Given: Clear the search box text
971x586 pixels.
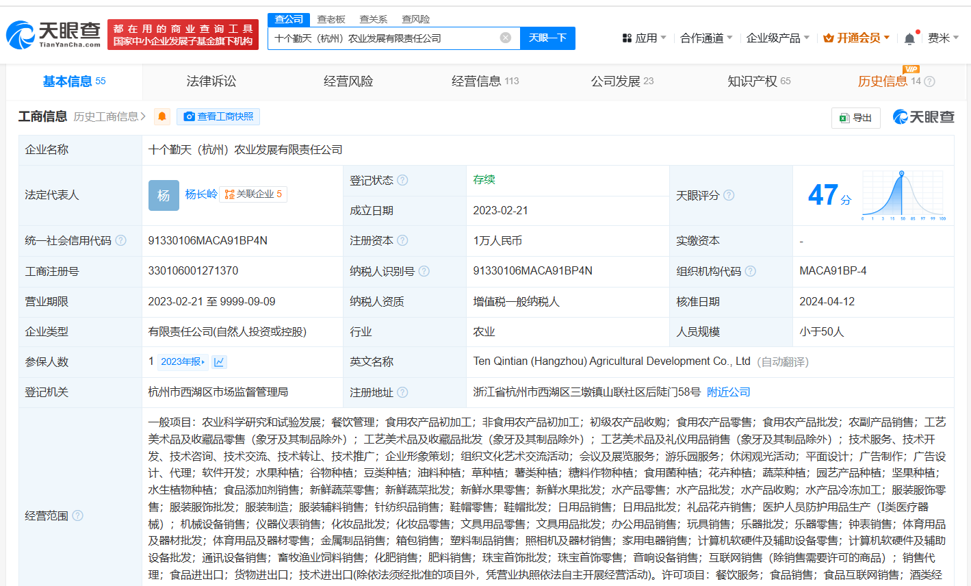Looking at the screenshot, I should pos(506,38).
